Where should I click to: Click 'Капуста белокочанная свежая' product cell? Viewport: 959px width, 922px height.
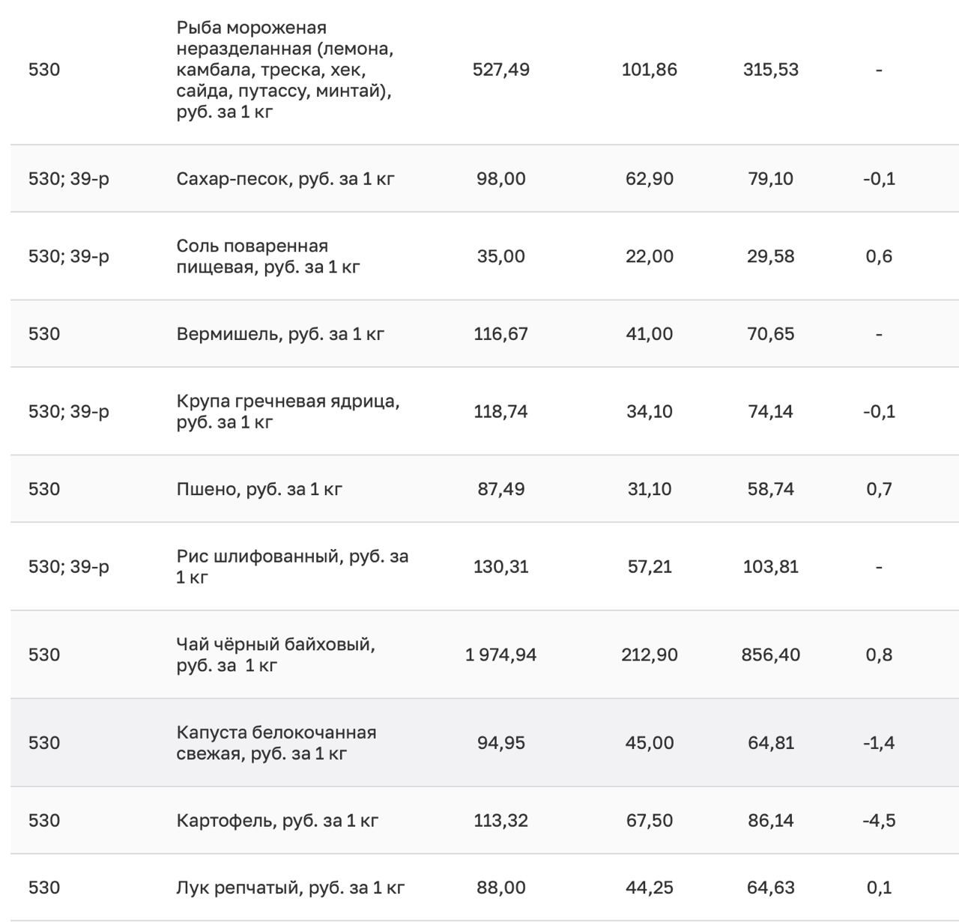click(x=276, y=742)
